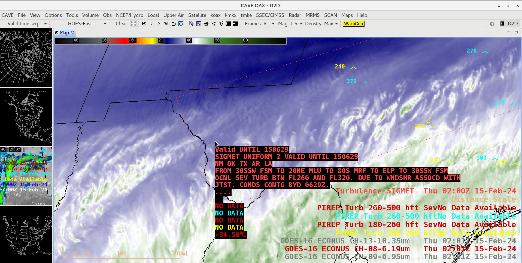Launch the WarnGen tool
The width and height of the screenshot is (522, 263).
(x=353, y=24)
